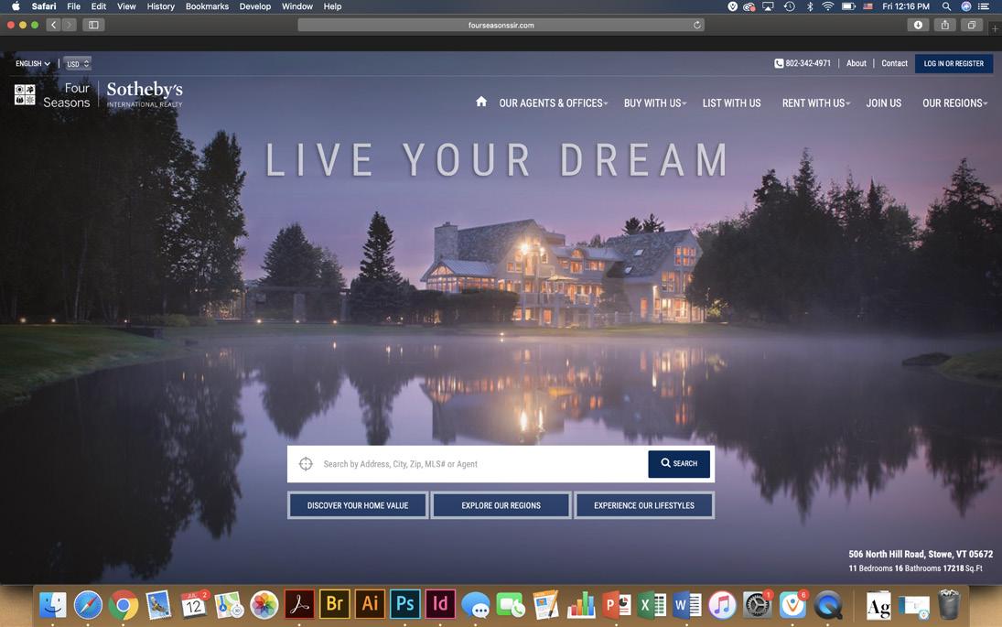Open Finder from the dock

click(x=52, y=605)
